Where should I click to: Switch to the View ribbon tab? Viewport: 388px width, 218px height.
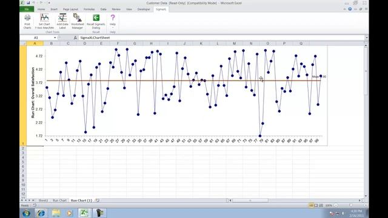click(129, 9)
